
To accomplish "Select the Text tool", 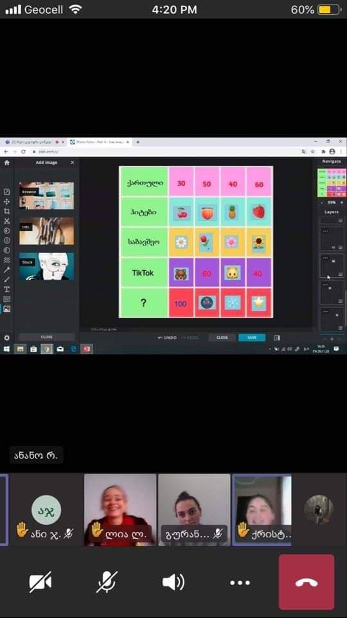I will 6,289.
